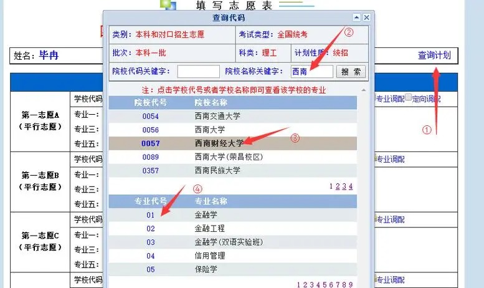The image size is (484, 288).
Task: Click the 第一志愿A (平行志愿) cell
Action: [40, 121]
